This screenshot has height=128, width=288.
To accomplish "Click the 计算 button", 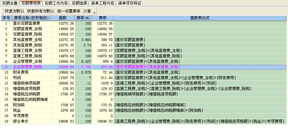I will (87, 11).
